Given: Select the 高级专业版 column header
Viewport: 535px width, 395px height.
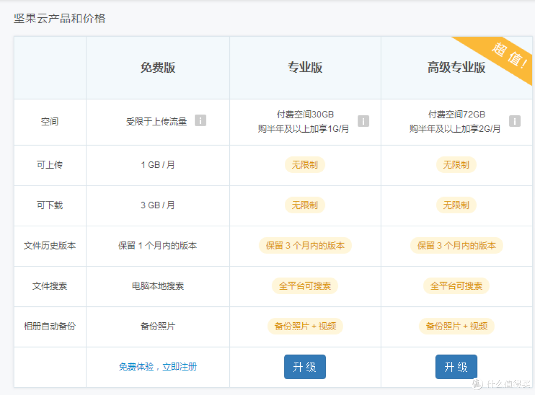Looking at the screenshot, I should point(456,67).
